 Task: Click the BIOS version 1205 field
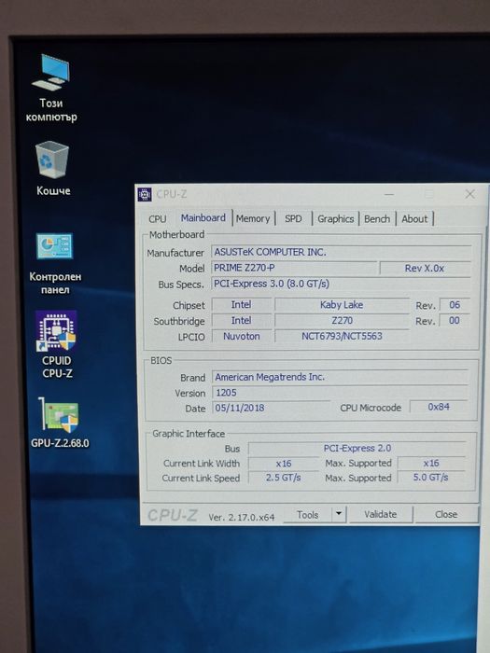click(341, 393)
